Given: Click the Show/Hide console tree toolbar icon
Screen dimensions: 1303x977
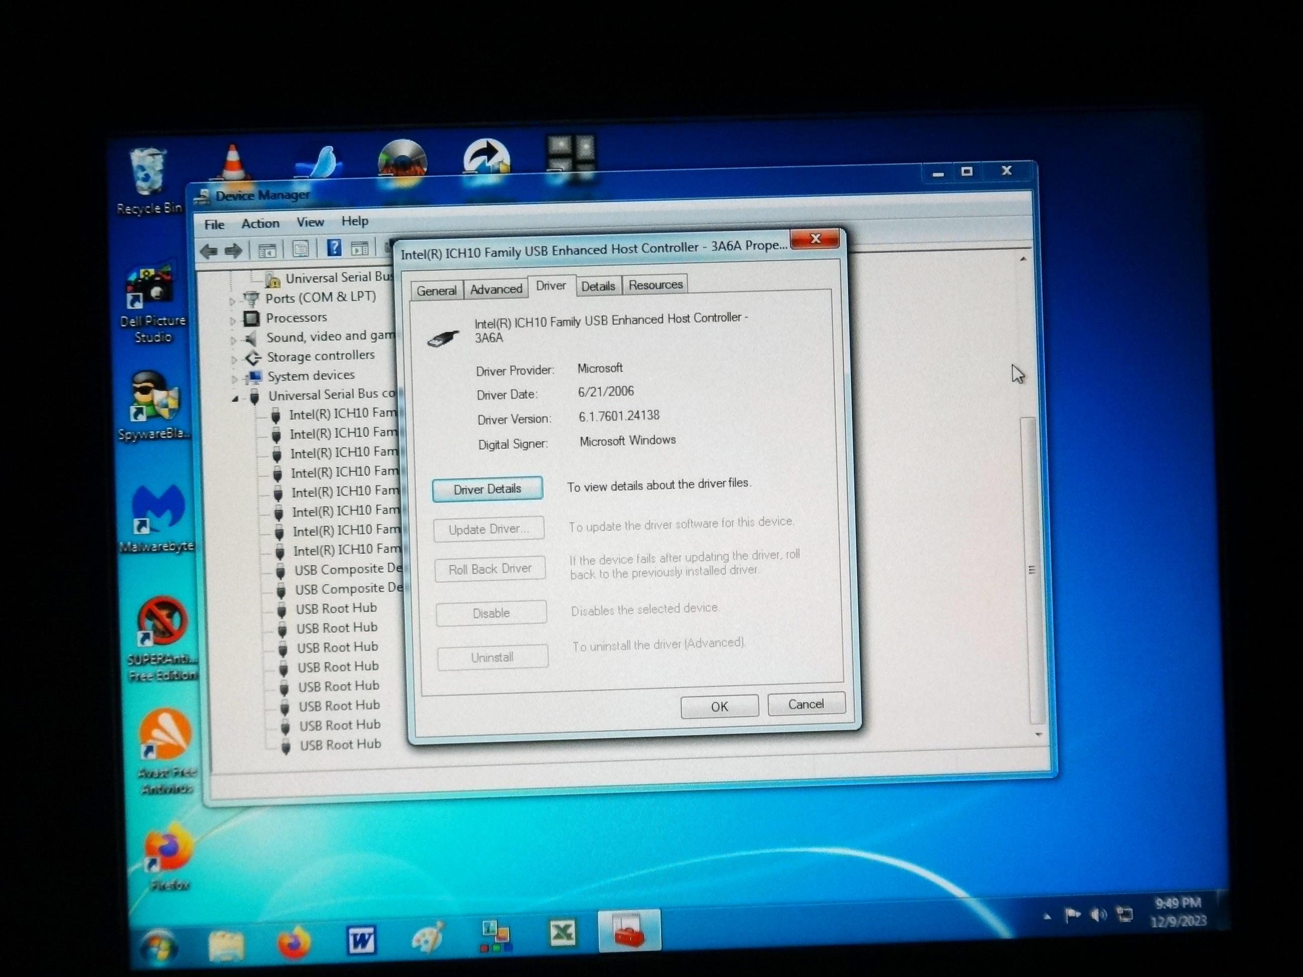Looking at the screenshot, I should click(x=267, y=250).
